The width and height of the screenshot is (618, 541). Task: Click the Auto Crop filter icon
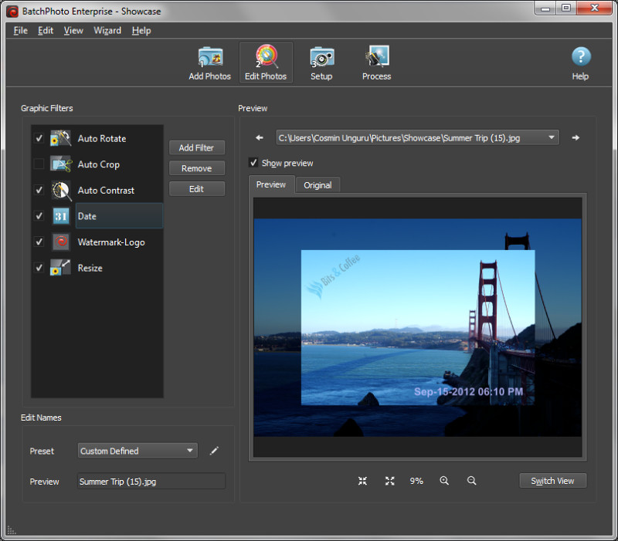(x=61, y=164)
